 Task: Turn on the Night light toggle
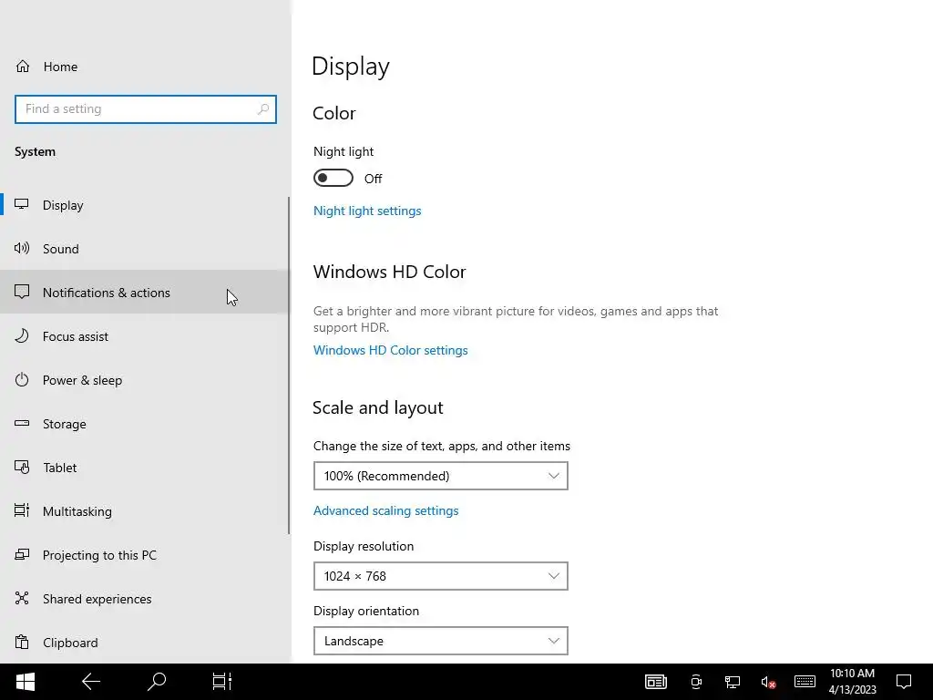click(x=333, y=178)
